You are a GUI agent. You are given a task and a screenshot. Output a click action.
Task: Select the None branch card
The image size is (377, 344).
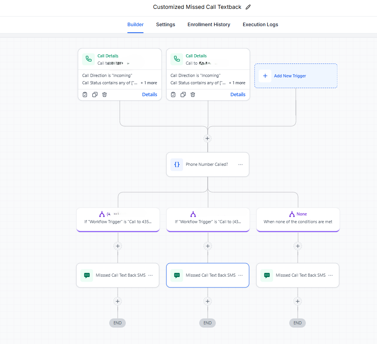298,220
